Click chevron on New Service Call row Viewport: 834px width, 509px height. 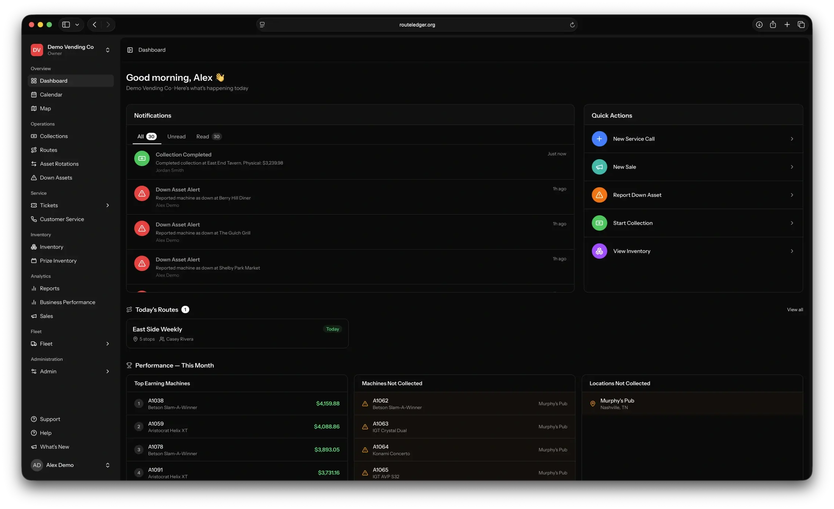click(x=792, y=139)
